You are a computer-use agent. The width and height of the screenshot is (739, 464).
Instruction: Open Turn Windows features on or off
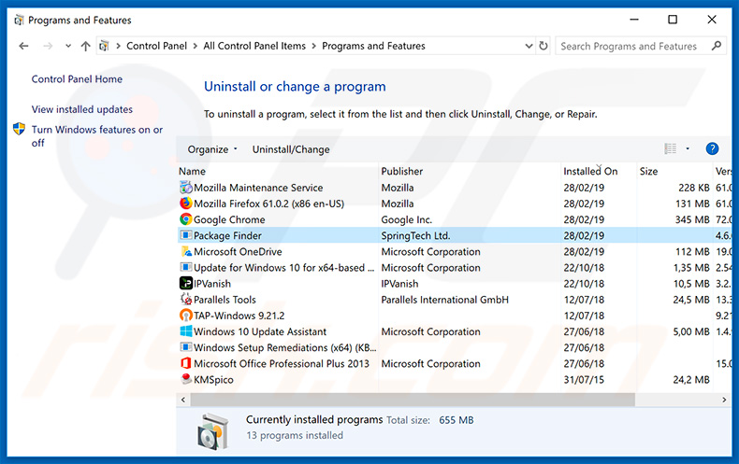[x=97, y=136]
